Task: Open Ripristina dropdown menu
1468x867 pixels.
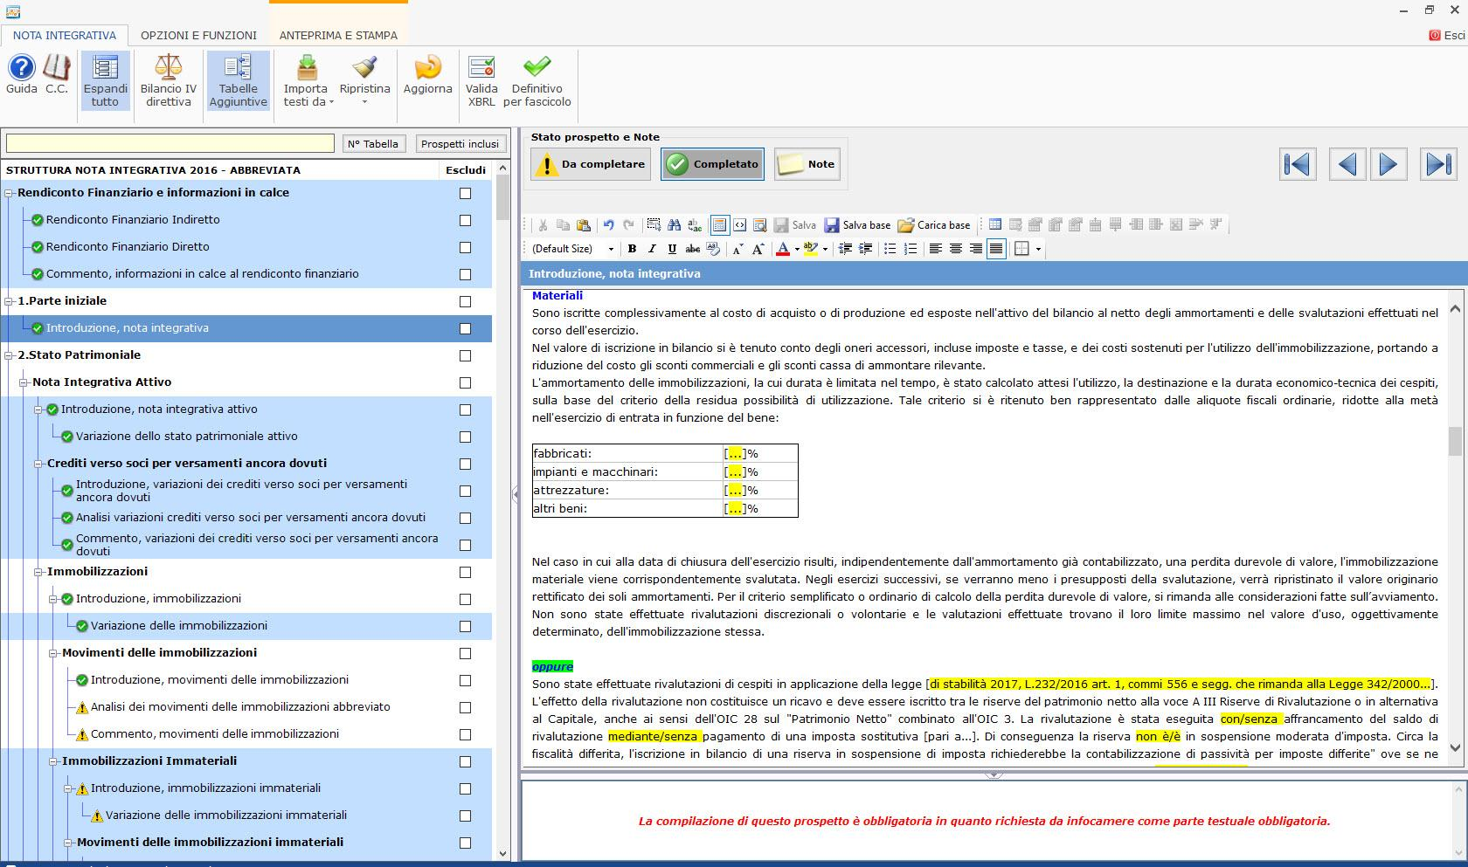Action: coord(364,79)
